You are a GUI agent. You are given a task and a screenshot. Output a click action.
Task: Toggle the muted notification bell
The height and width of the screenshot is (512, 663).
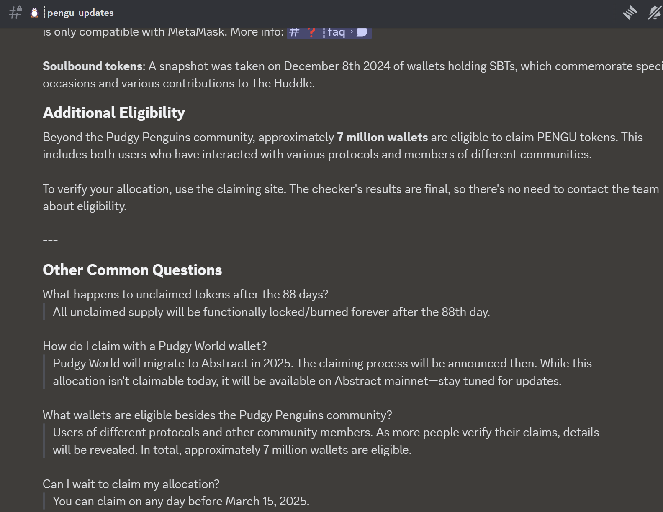(654, 13)
